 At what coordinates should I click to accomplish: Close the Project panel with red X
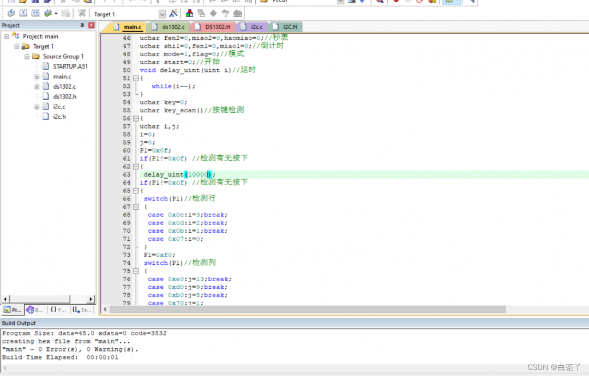pyautogui.click(x=91, y=26)
